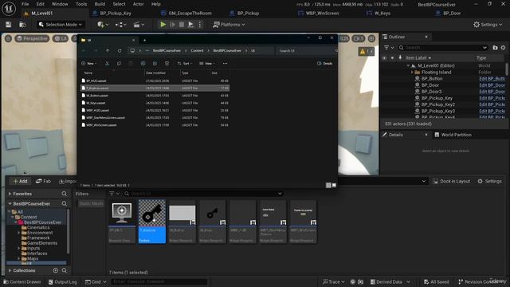Click the viewport layout icon at top right

pyautogui.click(x=371, y=39)
